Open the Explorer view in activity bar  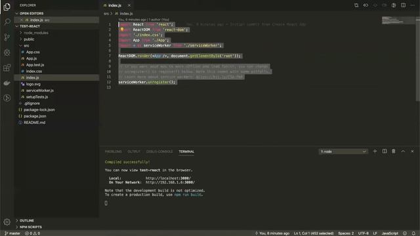tap(7, 7)
